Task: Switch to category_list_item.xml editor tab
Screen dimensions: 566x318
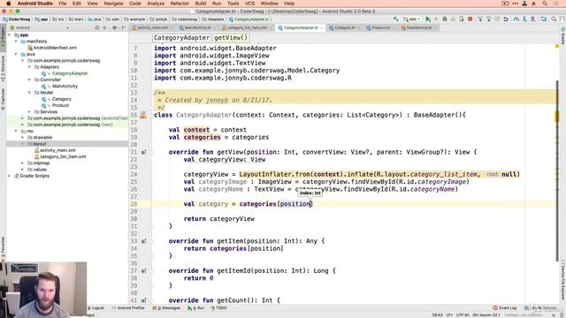Action: pos(247,27)
